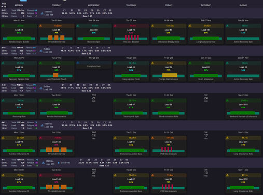Click interval chart on Tue 06 Oct workout

[x=57, y=187]
